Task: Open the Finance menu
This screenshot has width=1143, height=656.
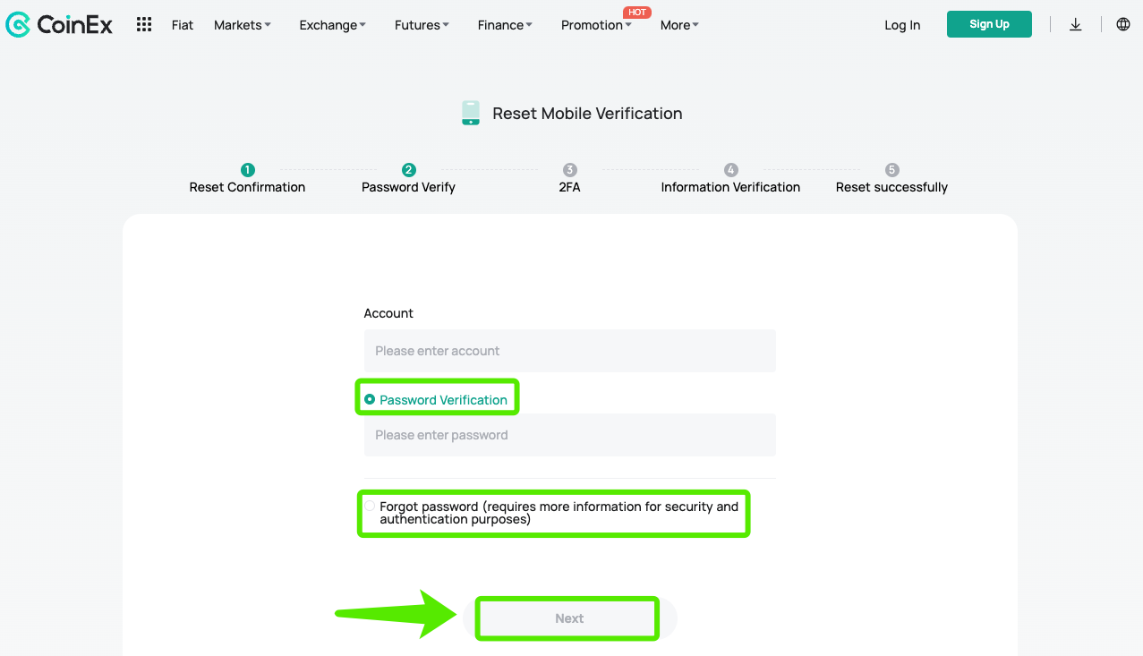Action: (x=505, y=25)
